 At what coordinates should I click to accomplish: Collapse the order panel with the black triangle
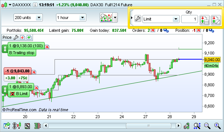[x=132, y=18]
